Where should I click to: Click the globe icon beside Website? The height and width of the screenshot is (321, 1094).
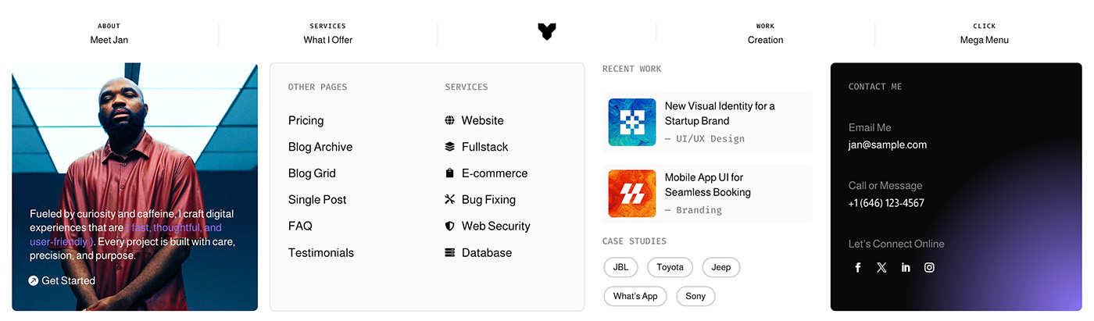click(450, 120)
